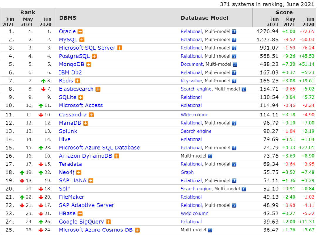Click the info icon in Amazon DynamoDB's row
This screenshot has width=317, height=235.
click(210, 156)
